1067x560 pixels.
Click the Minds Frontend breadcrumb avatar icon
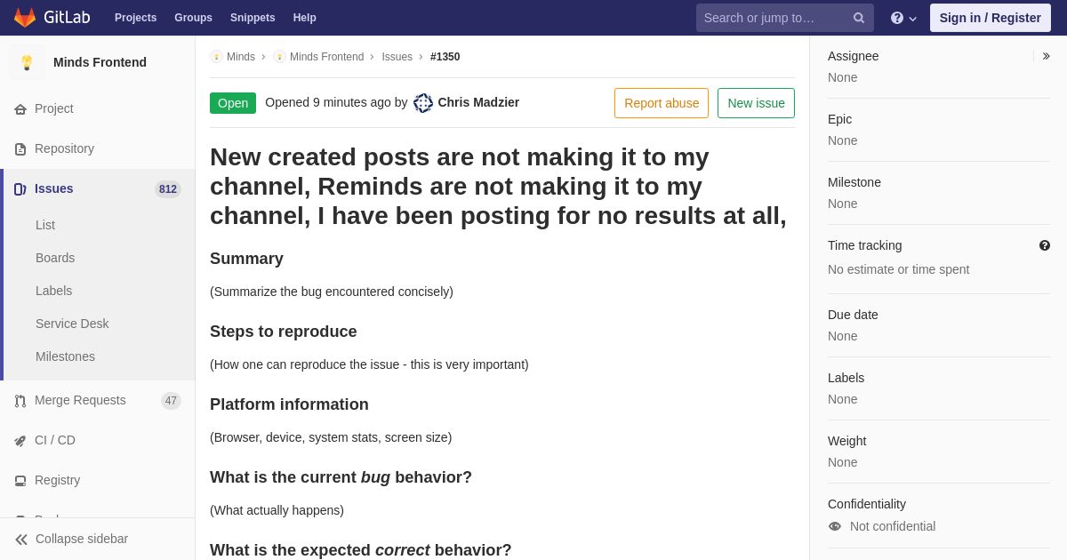point(279,57)
